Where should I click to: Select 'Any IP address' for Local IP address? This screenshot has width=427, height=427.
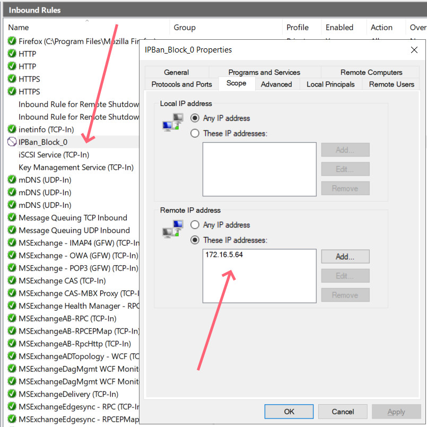point(195,118)
